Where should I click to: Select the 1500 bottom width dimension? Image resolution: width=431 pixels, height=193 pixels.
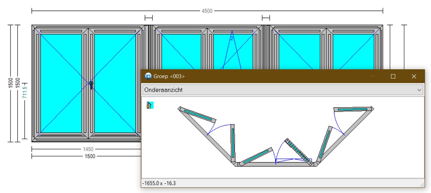coord(90,156)
